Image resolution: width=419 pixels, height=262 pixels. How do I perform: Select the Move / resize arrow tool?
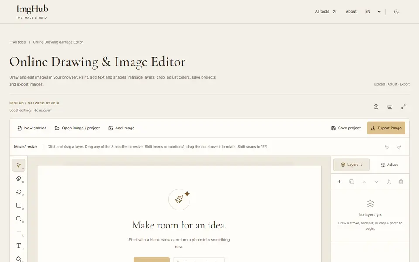pyautogui.click(x=18, y=165)
